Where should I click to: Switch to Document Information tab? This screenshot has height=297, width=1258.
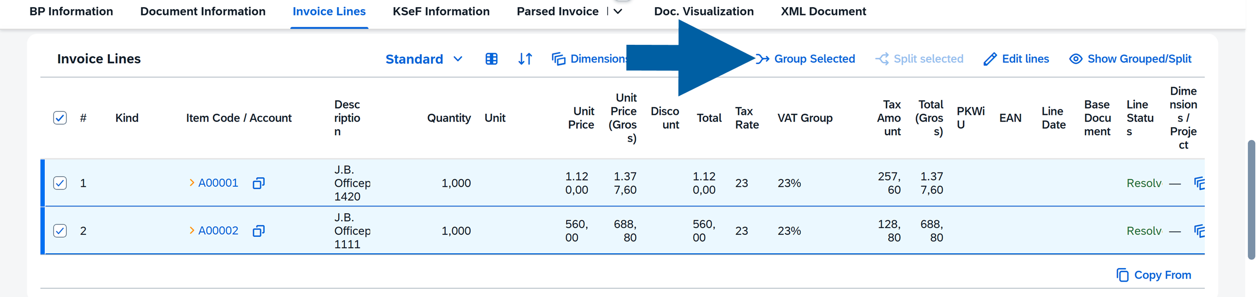click(203, 11)
